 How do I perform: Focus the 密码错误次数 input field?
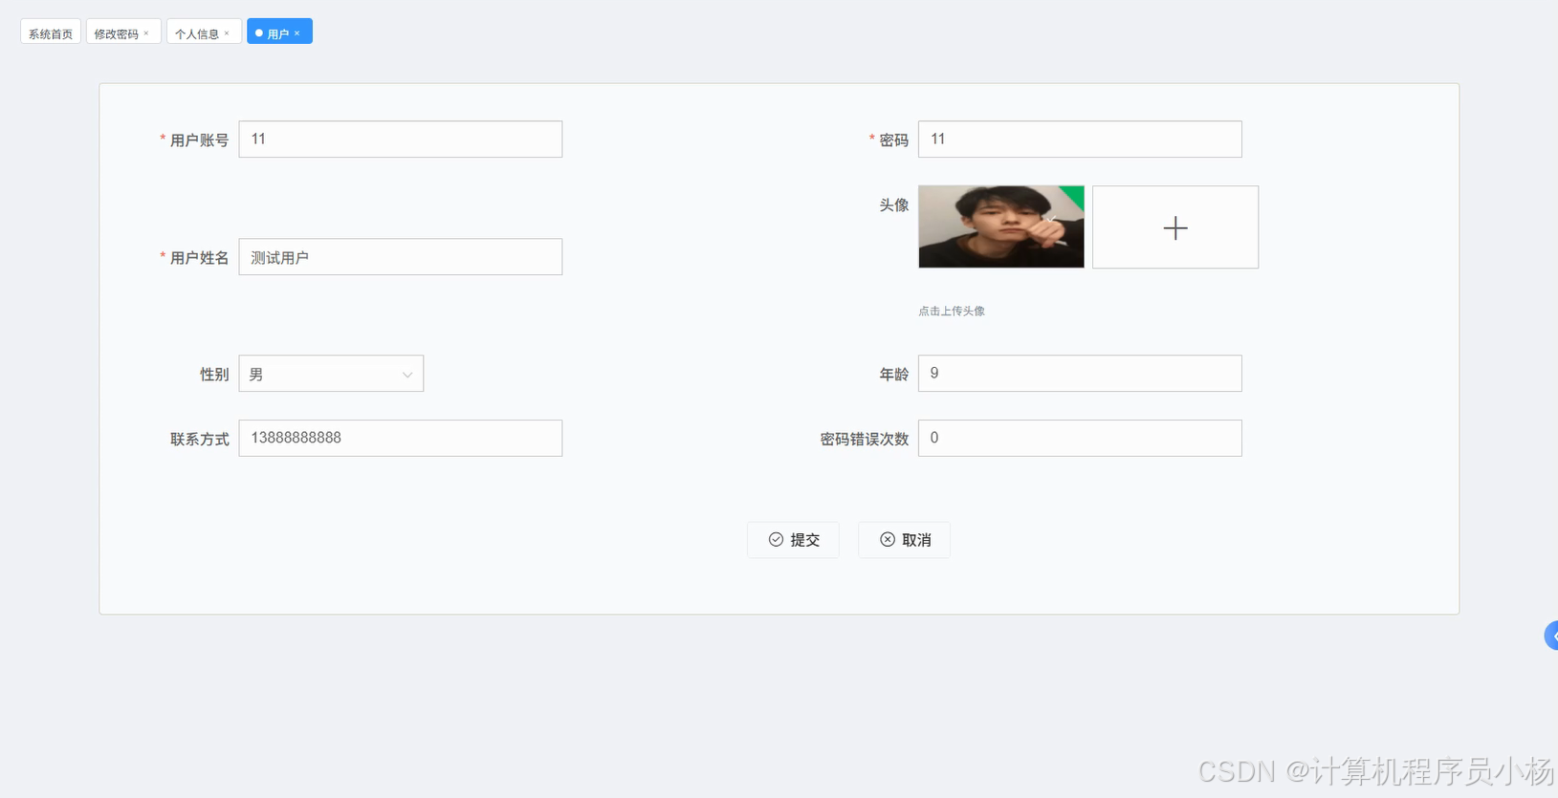(x=1080, y=438)
